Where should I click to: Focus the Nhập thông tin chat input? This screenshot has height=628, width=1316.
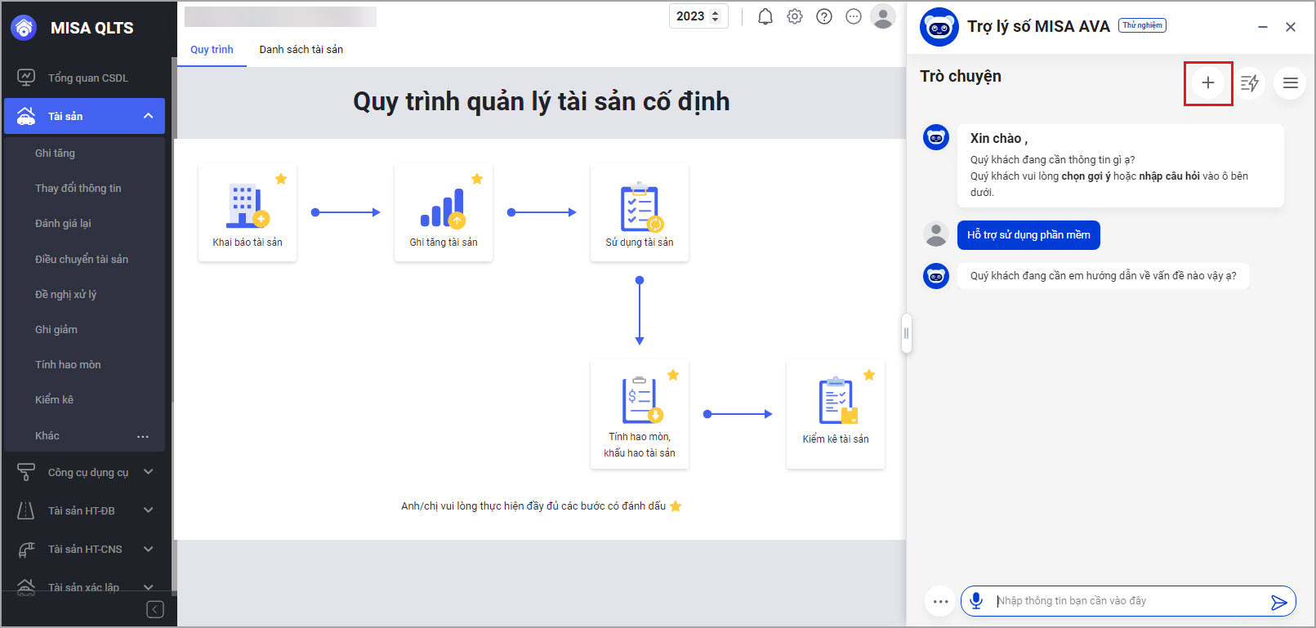(1127, 601)
